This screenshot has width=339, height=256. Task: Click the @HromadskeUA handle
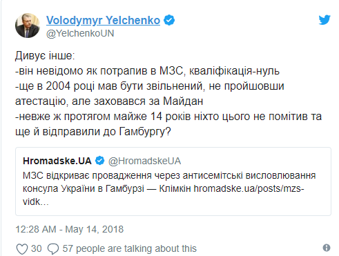point(144,161)
